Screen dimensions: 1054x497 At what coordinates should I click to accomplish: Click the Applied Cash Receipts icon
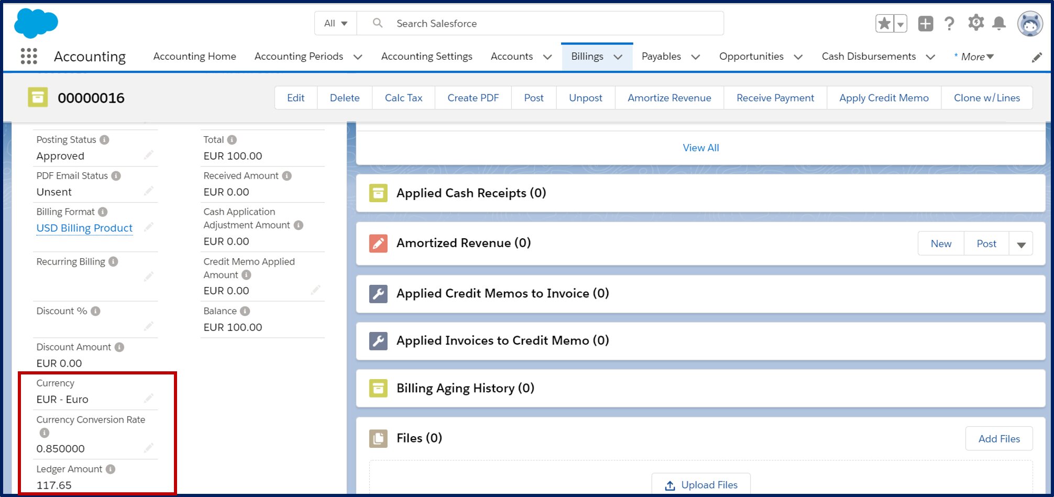[378, 193]
